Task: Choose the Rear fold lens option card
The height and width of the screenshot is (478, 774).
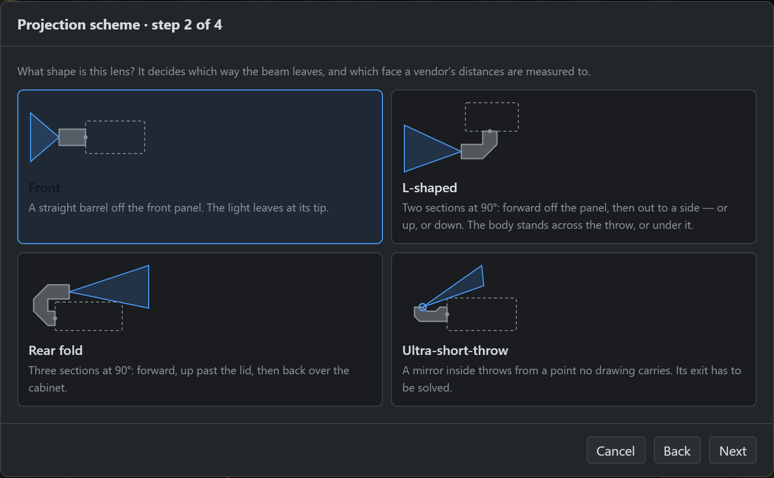Action: 200,330
